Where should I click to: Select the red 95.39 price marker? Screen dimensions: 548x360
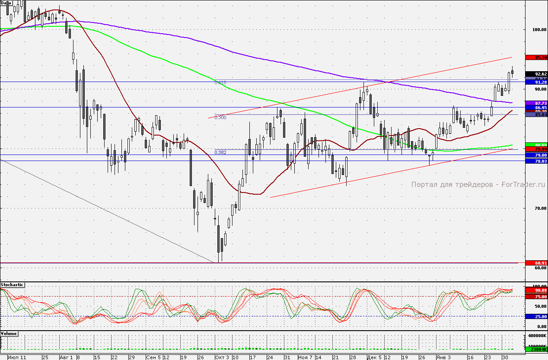point(535,57)
